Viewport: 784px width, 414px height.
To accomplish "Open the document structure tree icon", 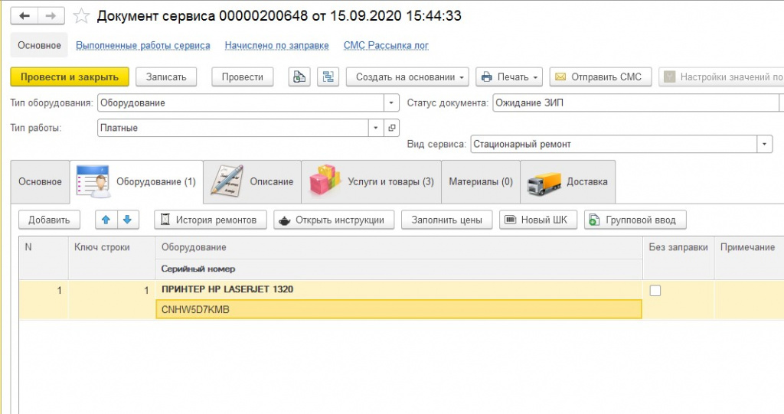I will click(328, 77).
